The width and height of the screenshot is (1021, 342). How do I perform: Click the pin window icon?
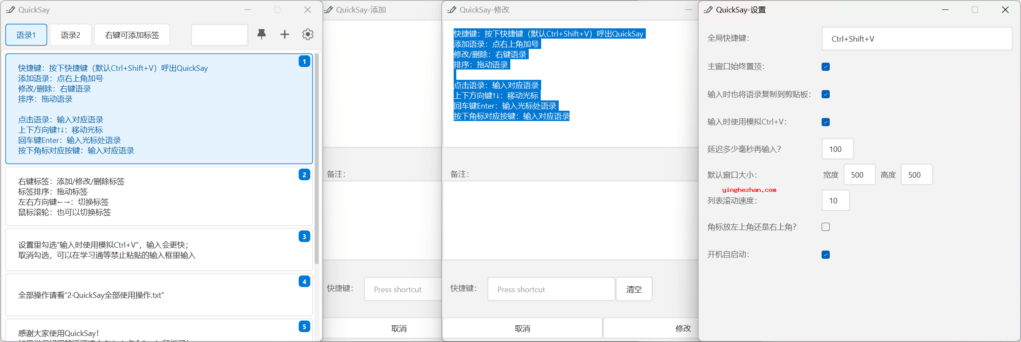tap(262, 34)
